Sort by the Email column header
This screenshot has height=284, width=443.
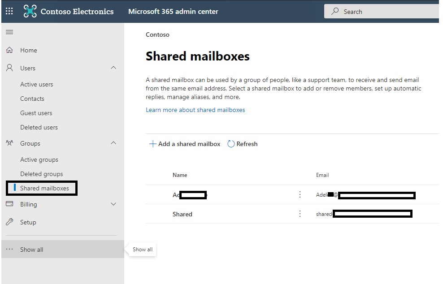click(322, 175)
